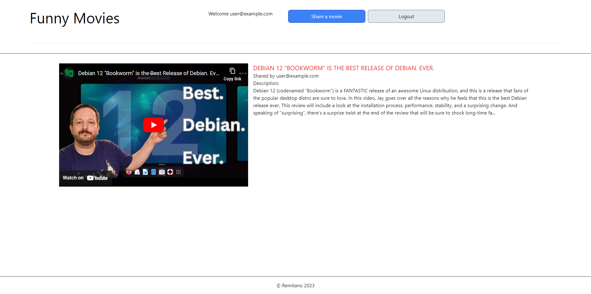This screenshot has width=591, height=294.
Task: Click the Shared by user@example.com text
Action: [286, 76]
